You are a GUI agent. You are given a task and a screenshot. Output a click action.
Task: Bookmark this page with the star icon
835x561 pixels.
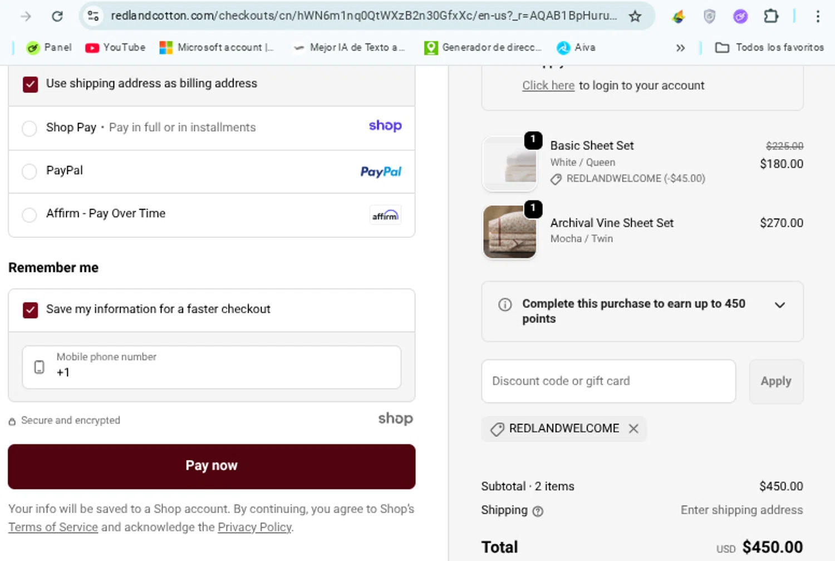coord(635,16)
